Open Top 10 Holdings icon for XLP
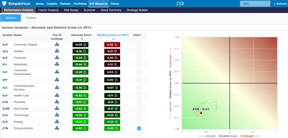Screen dimensions: 288x138 [x=57, y=45]
